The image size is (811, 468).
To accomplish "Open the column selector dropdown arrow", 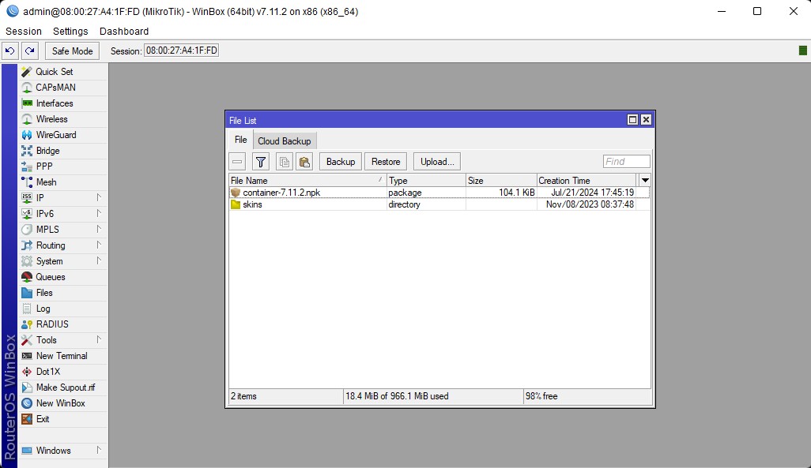I will pyautogui.click(x=644, y=181).
